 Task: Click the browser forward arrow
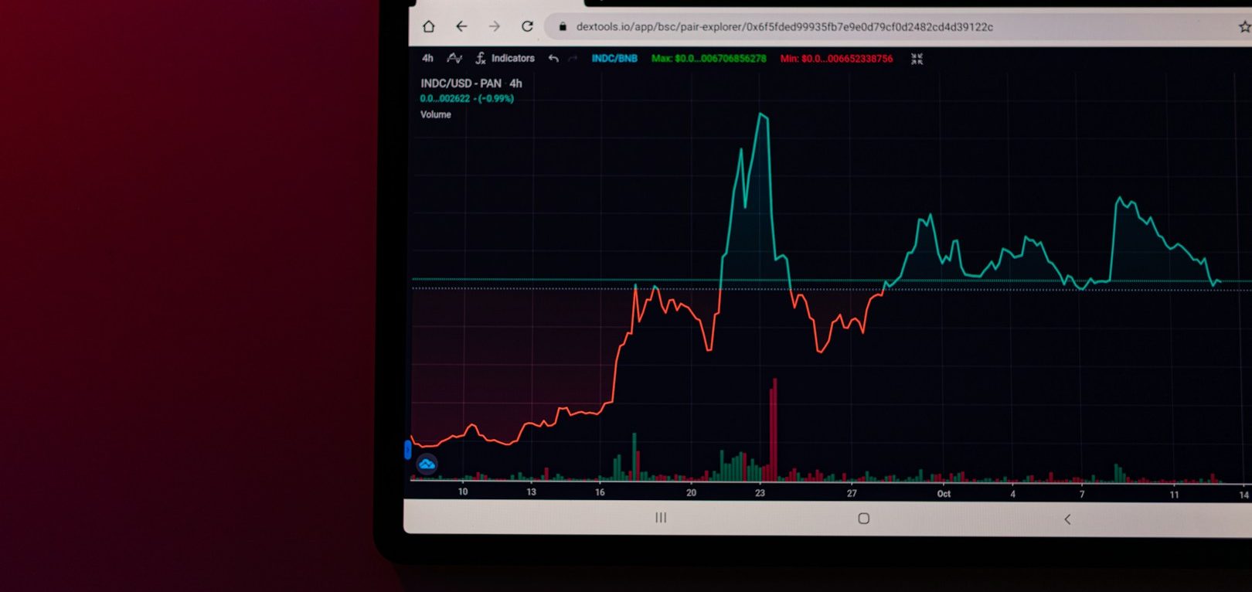495,26
